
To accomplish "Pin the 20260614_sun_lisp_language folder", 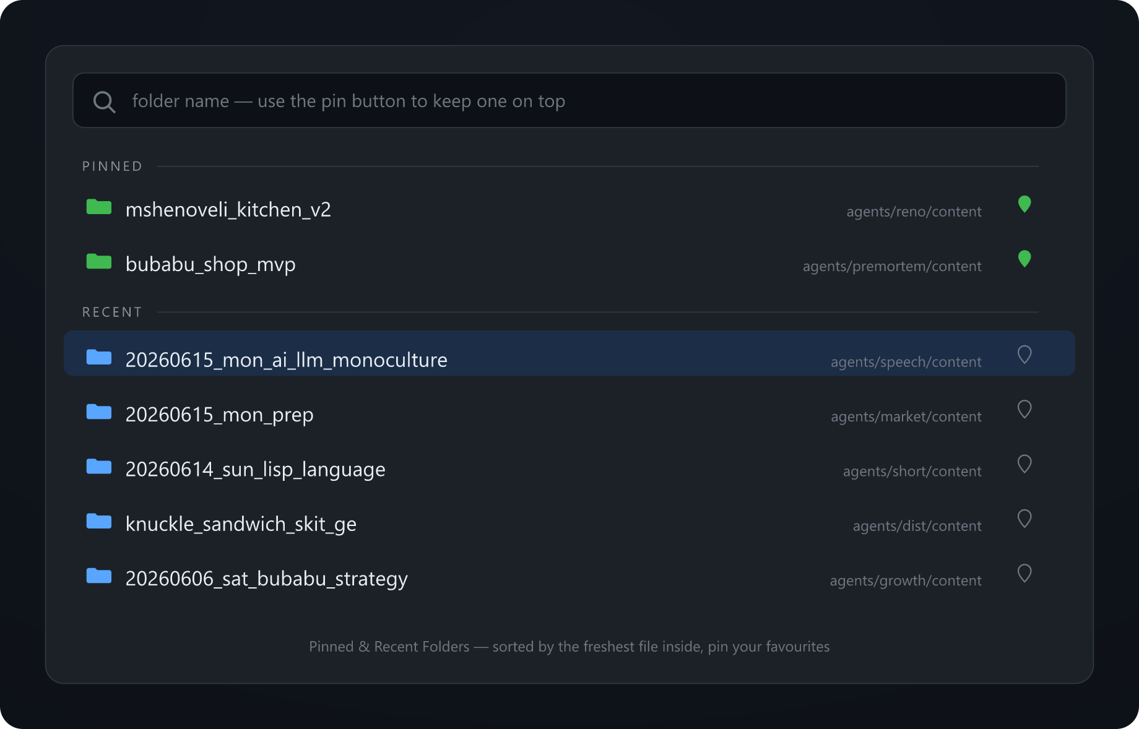I will click(x=1024, y=464).
